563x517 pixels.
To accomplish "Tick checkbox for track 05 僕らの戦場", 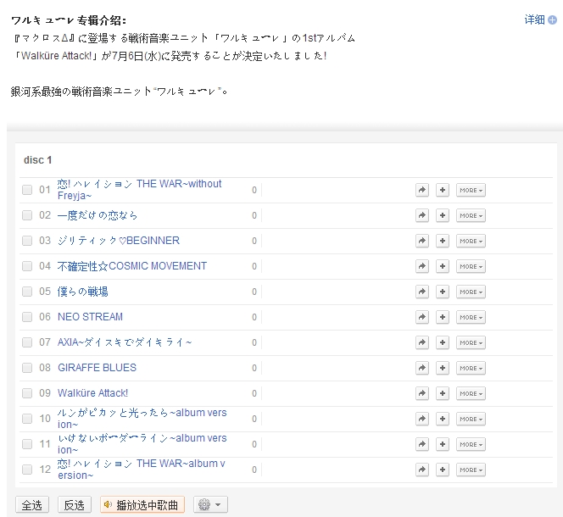I will pos(27,292).
